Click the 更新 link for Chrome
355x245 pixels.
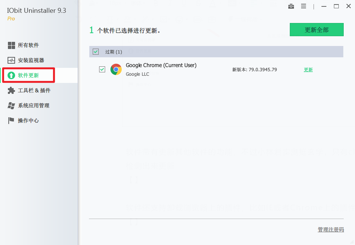point(308,70)
